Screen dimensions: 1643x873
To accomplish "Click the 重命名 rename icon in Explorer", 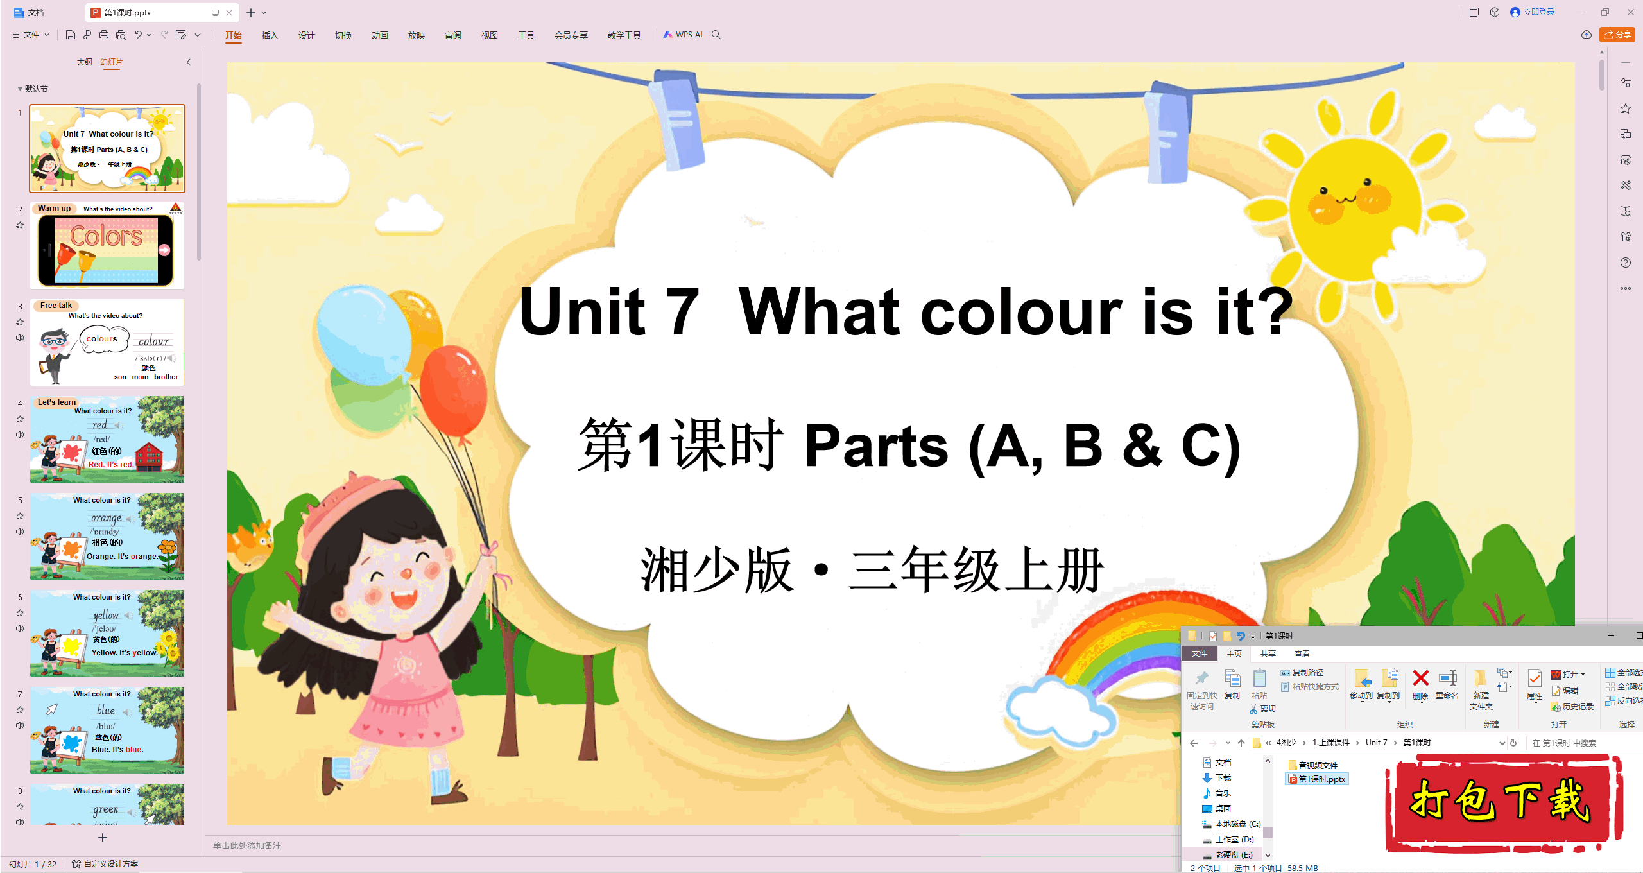I will (x=1448, y=679).
